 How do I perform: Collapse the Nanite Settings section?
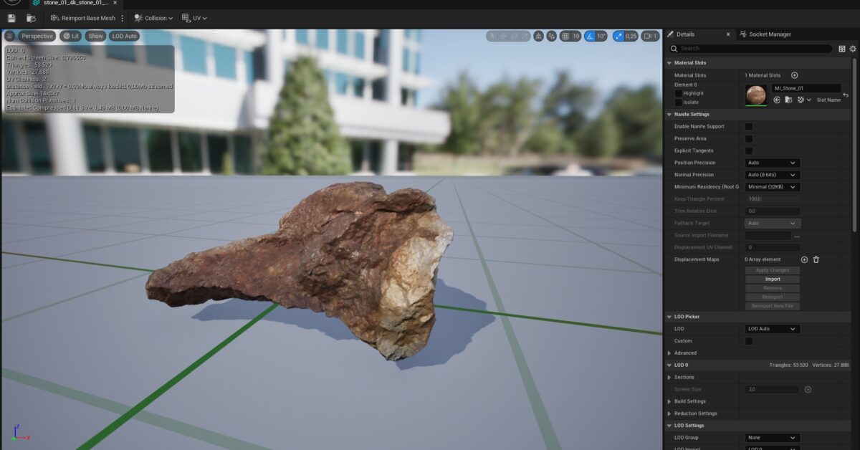click(670, 114)
